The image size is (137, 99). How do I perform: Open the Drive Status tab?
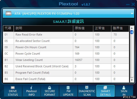click(13, 91)
